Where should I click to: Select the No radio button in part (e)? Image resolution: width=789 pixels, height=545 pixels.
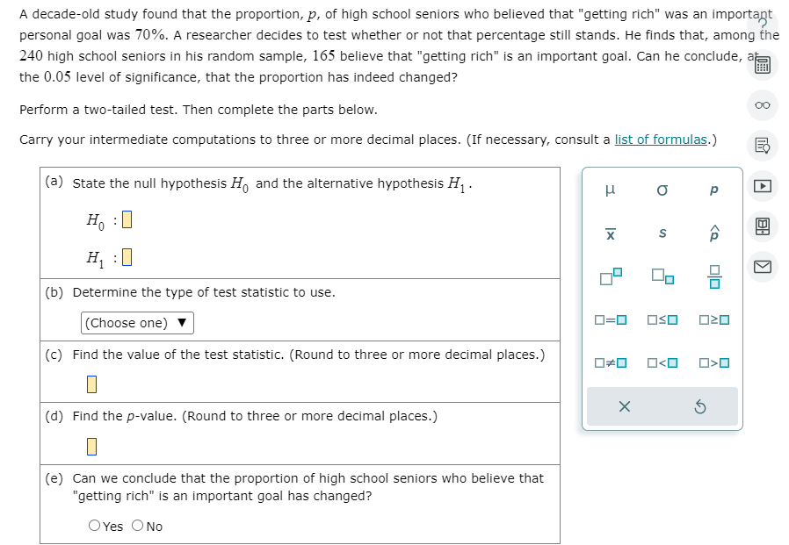pos(137,526)
